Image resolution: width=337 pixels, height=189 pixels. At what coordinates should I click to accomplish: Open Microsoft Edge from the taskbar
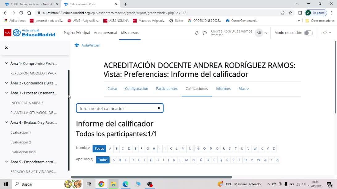125,184
